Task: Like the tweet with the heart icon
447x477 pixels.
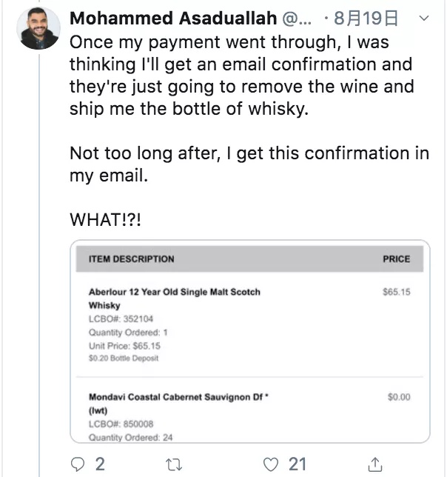Action: tap(272, 464)
